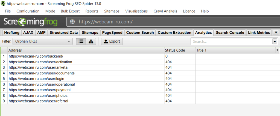Image resolution: width=280 pixels, height=116 pixels.
Task: Select the /user/operational URL row
Action: [140, 84]
